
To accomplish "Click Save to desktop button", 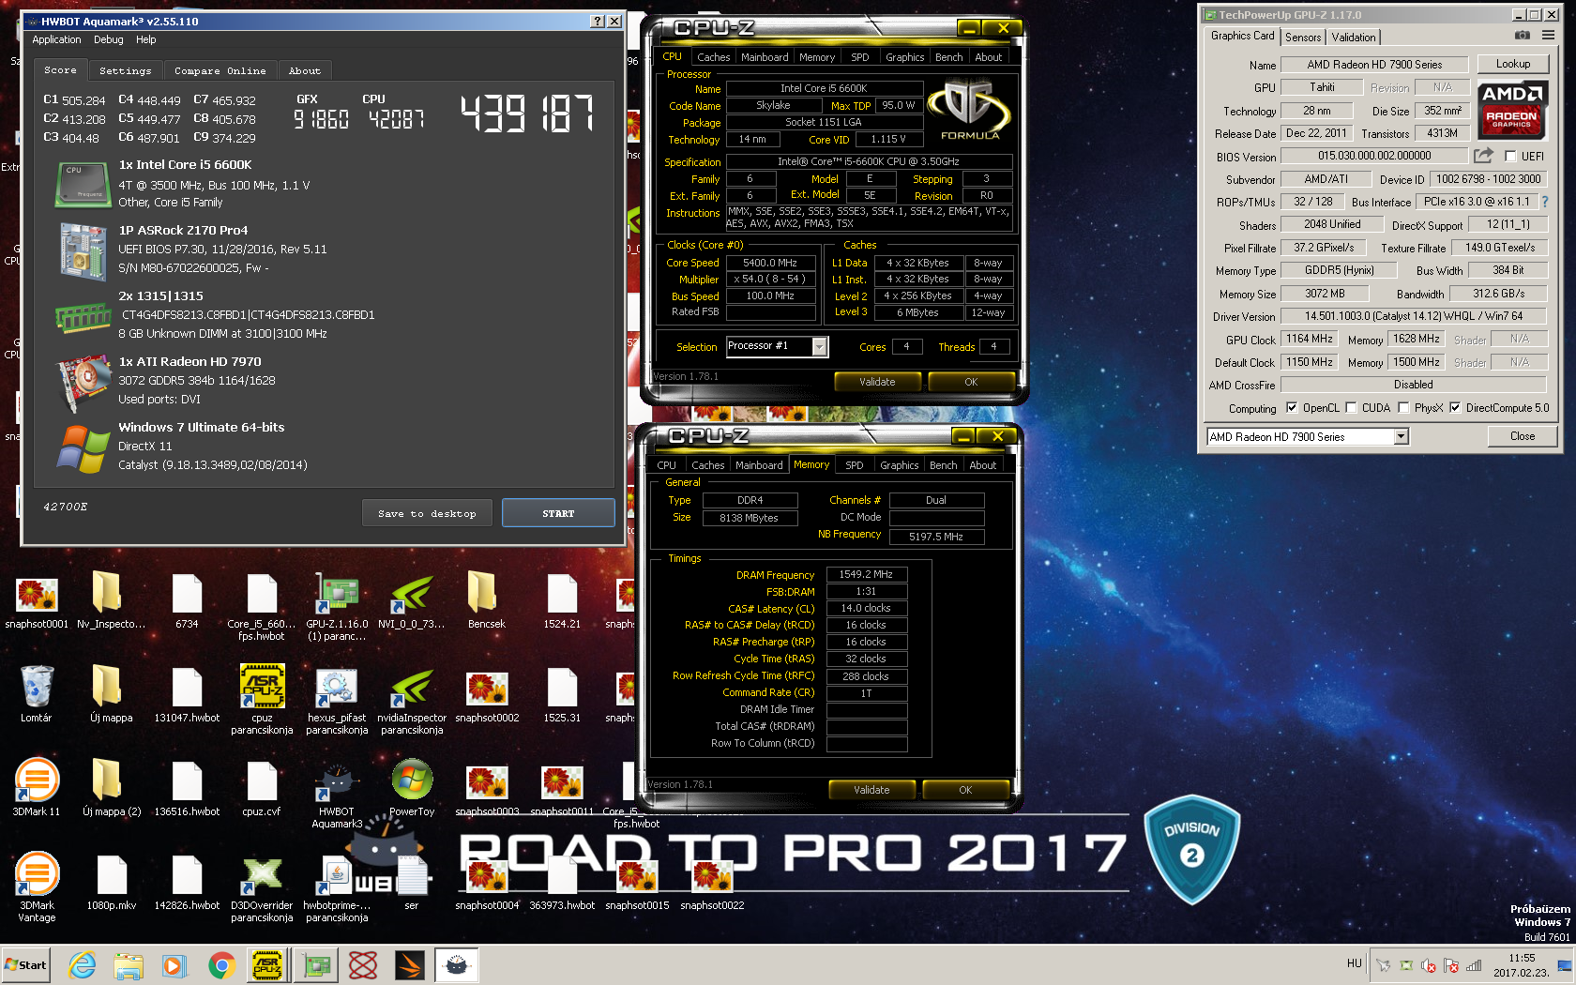I will (x=427, y=513).
